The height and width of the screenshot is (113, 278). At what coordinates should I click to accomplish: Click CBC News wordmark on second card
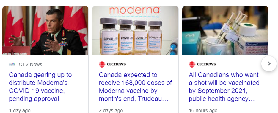coord(116,64)
